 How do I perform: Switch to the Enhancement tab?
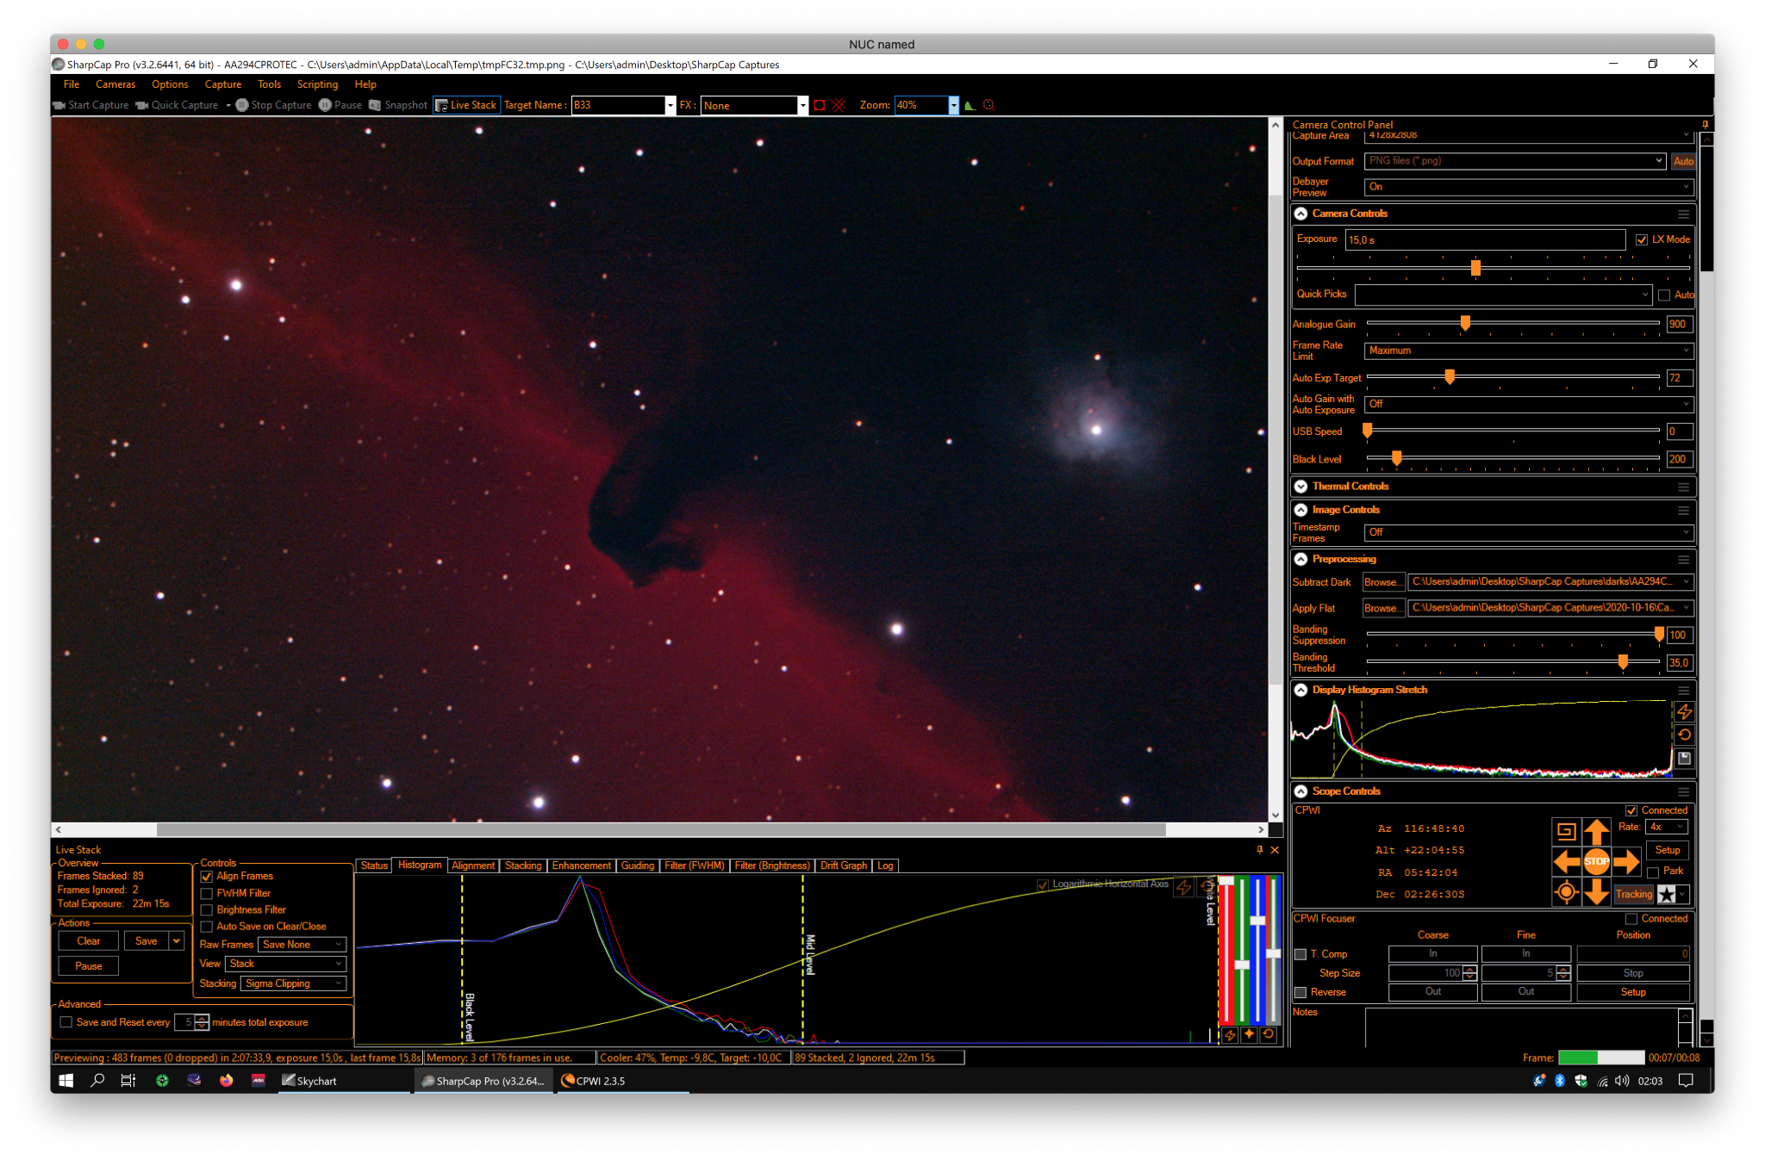pos(581,865)
